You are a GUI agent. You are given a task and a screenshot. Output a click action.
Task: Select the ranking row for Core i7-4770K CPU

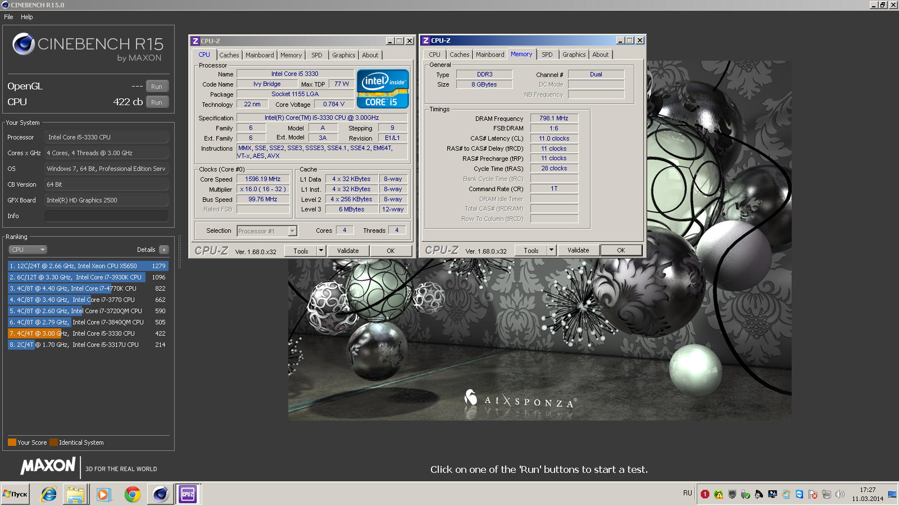(88, 288)
